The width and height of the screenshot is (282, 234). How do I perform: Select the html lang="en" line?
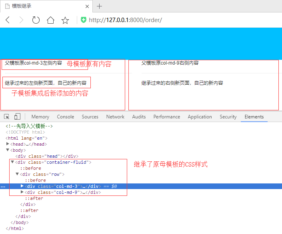pyautogui.click(x=26, y=138)
